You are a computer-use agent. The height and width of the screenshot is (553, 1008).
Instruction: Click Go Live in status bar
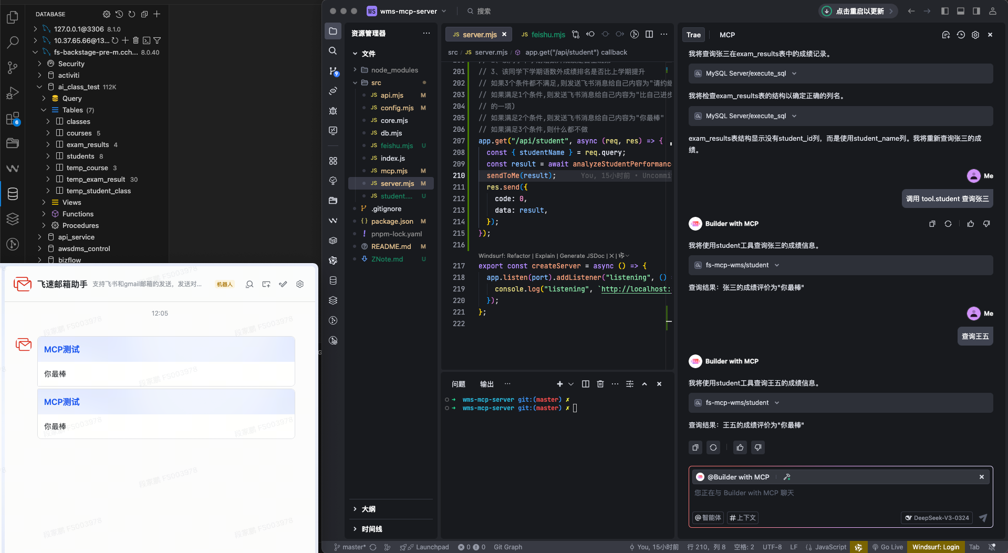click(x=888, y=547)
